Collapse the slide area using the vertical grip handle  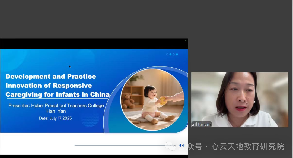click(x=189, y=108)
